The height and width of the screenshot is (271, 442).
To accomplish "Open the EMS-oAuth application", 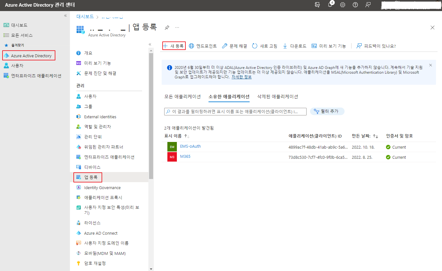I will click(190, 146).
